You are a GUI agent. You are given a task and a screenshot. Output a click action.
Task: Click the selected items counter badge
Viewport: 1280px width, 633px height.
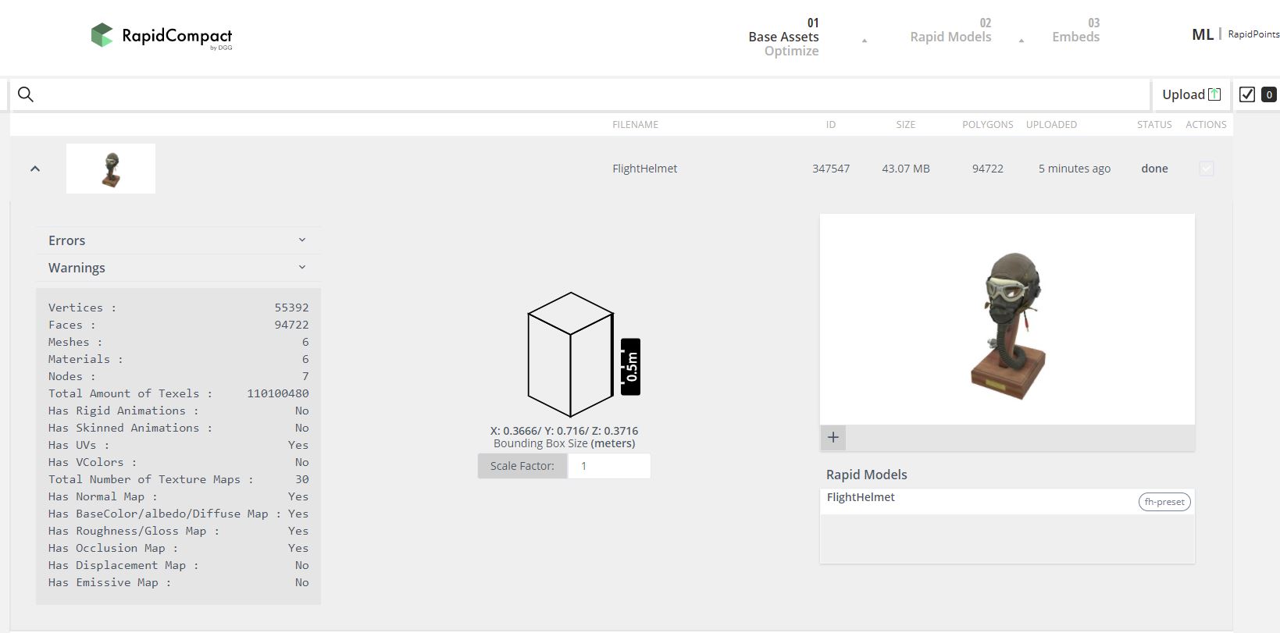[1269, 94]
